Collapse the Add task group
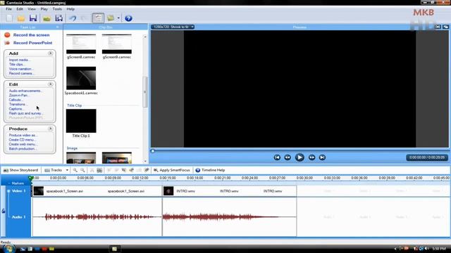 coord(50,53)
